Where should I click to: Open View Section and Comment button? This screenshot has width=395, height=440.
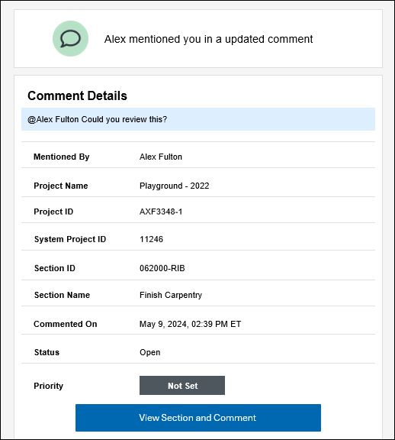198,418
